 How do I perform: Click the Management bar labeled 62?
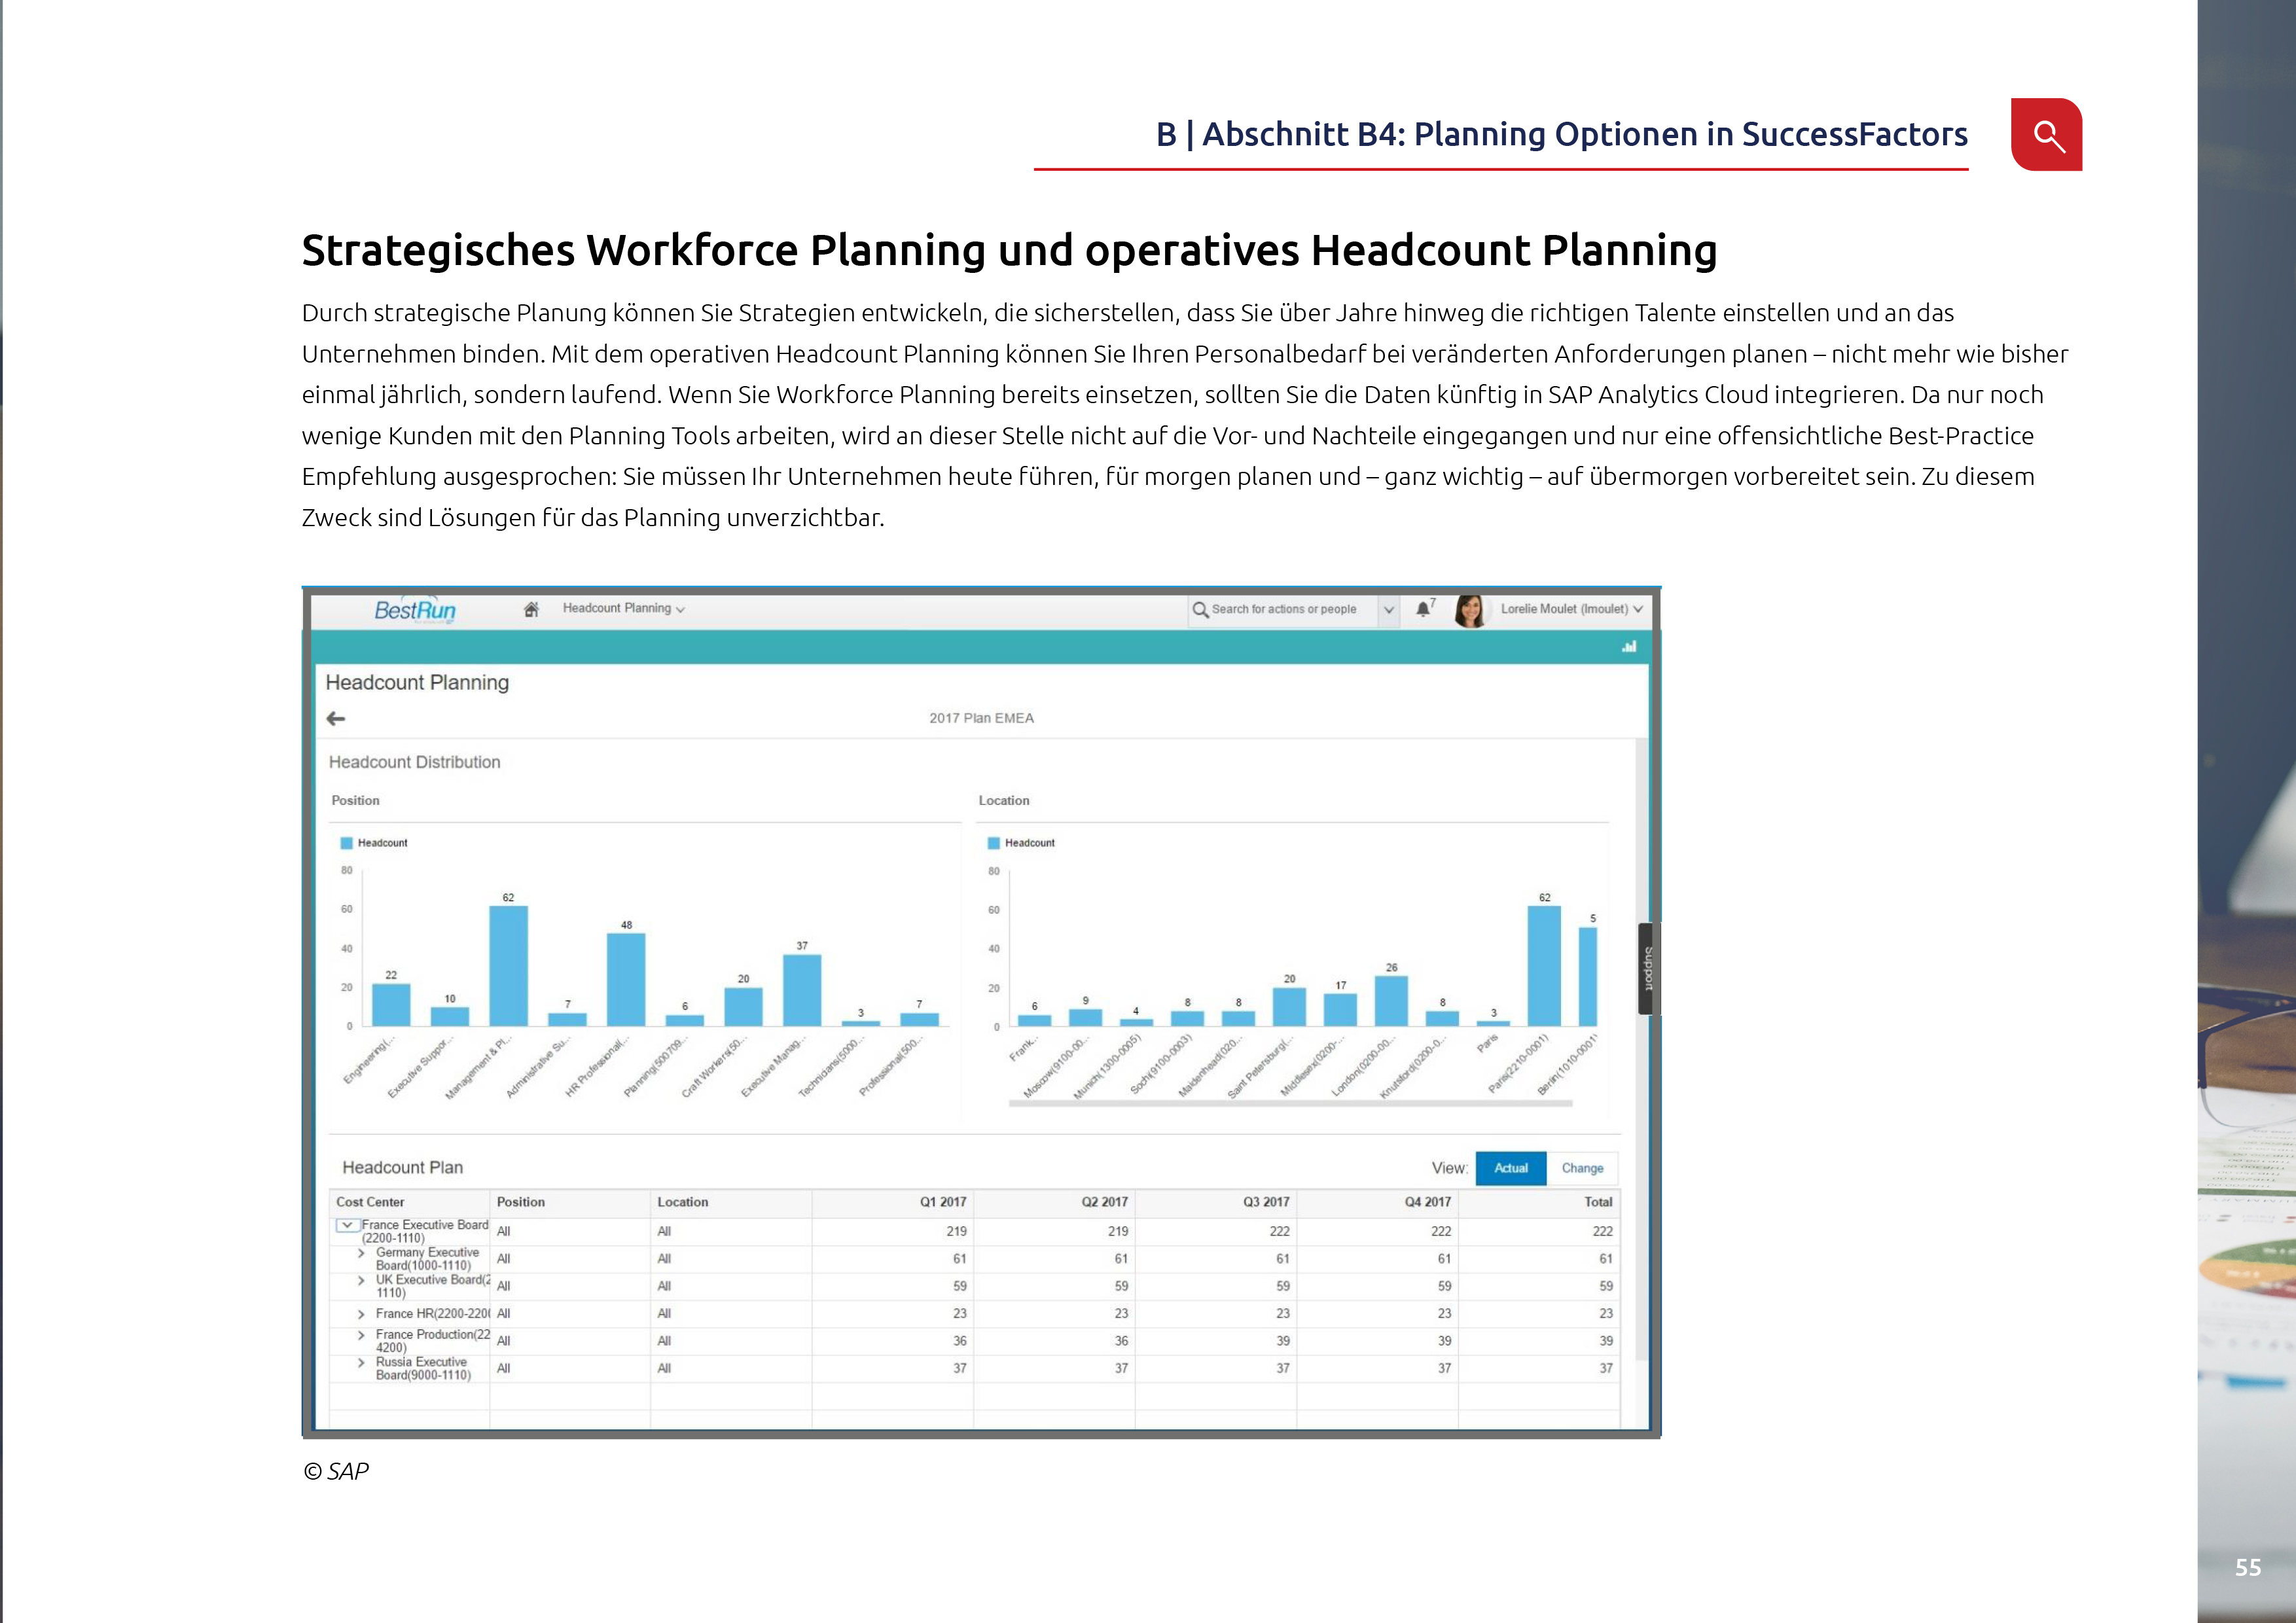(x=508, y=966)
